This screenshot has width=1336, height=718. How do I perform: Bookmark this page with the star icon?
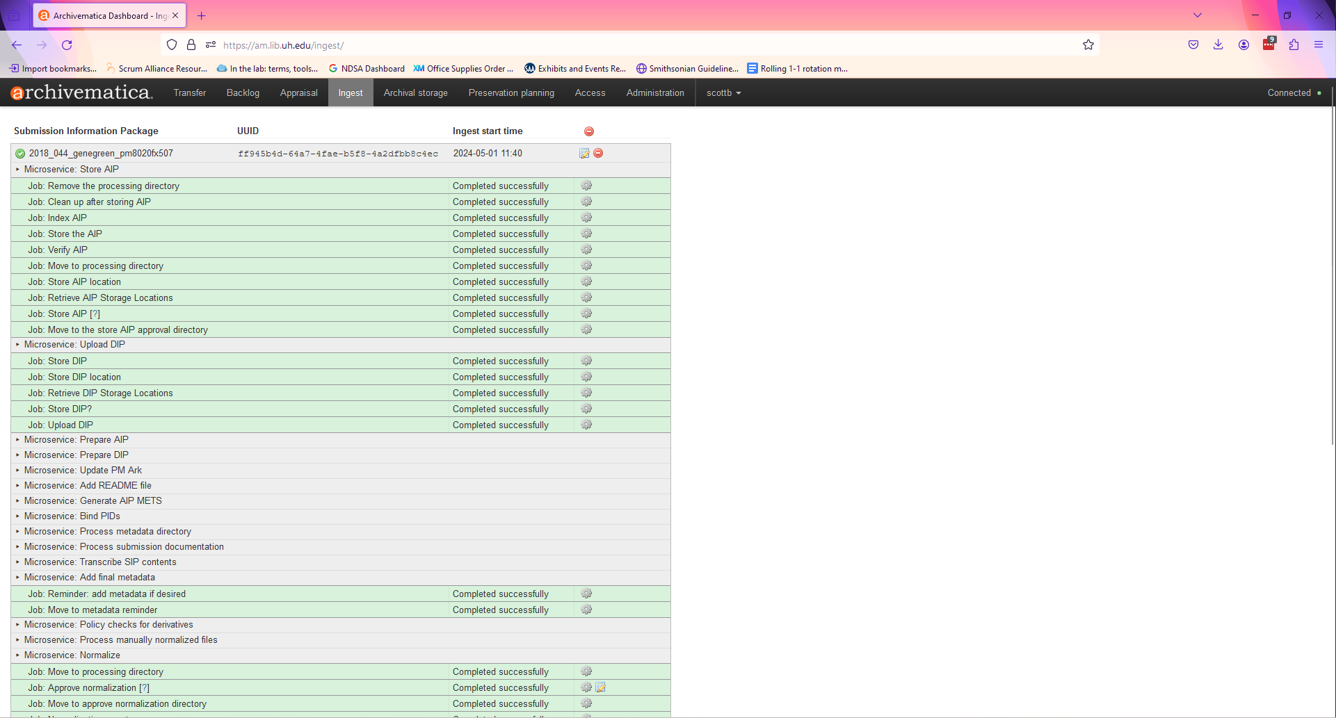pos(1088,45)
